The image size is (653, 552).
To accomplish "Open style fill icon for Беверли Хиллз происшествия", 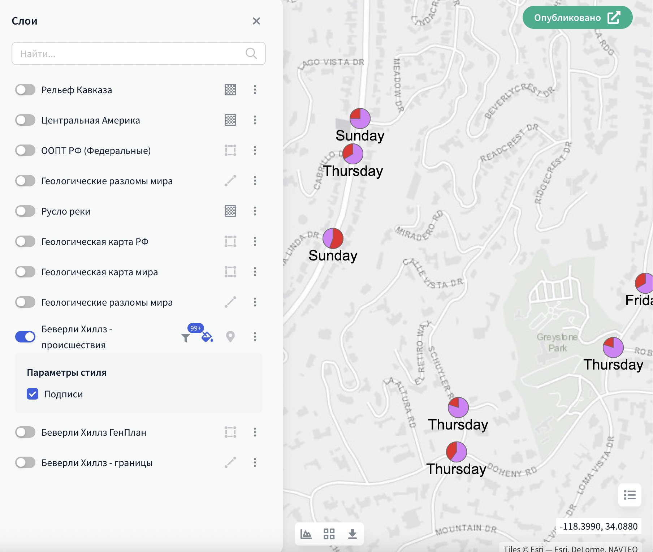I will click(207, 337).
